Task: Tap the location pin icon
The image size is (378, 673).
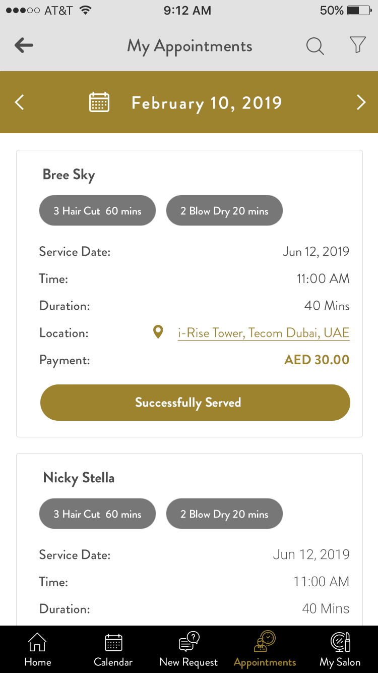Action: [158, 332]
